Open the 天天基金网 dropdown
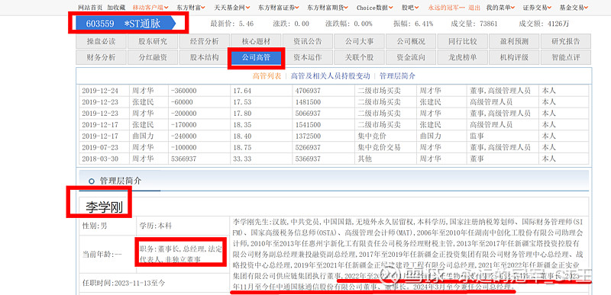Screen dimensions: 611x295 232,8
